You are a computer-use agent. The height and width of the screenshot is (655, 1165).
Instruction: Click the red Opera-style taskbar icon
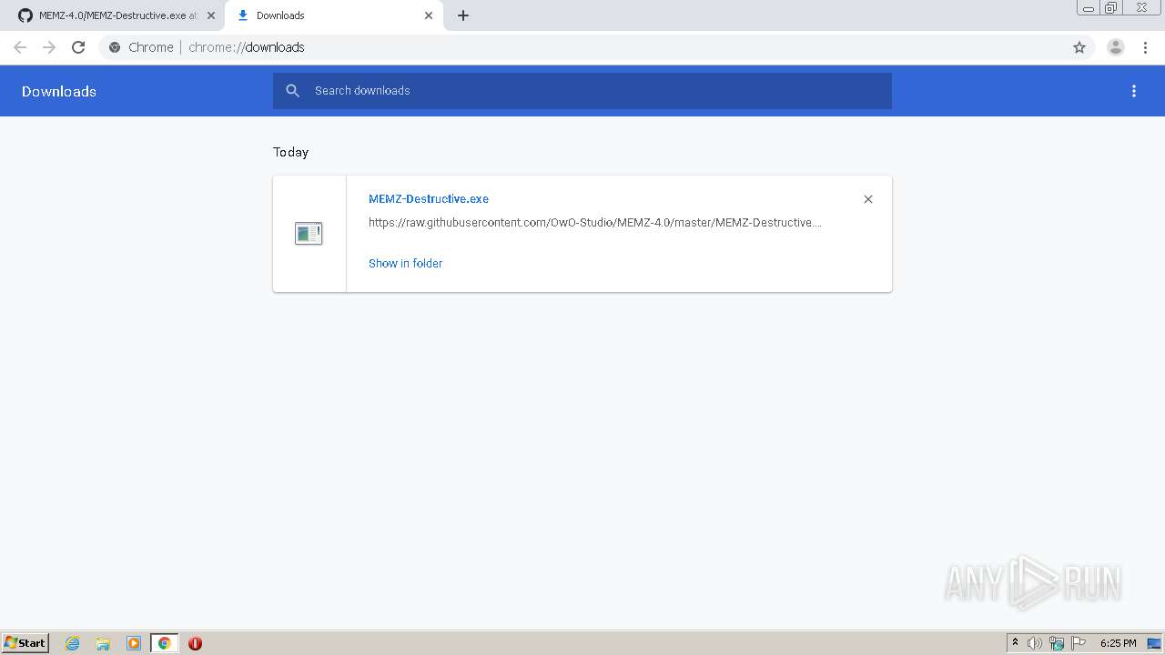pyautogui.click(x=195, y=643)
